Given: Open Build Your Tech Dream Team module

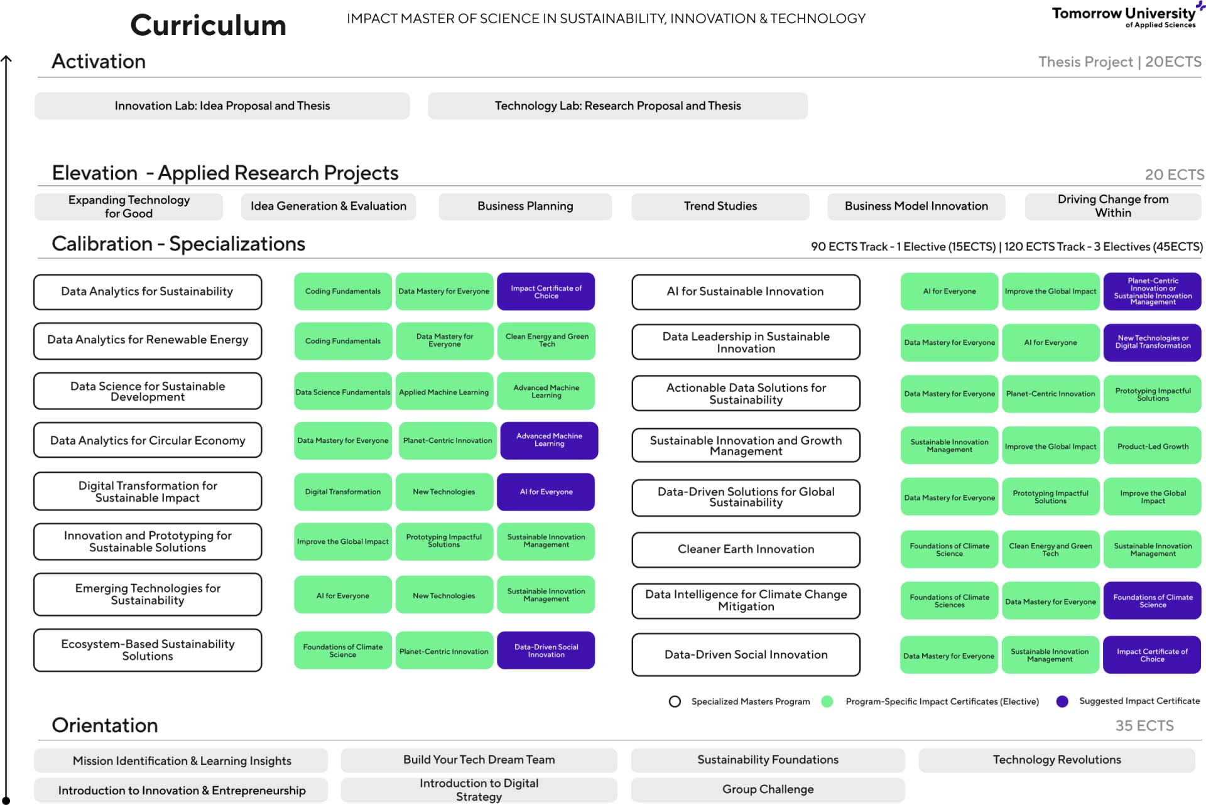Looking at the screenshot, I should (x=479, y=760).
